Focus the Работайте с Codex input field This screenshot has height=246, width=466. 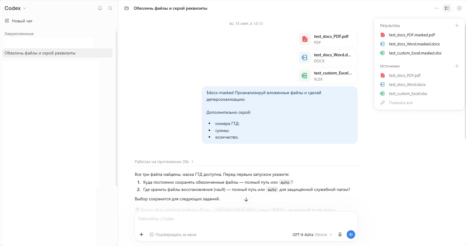coord(246,219)
